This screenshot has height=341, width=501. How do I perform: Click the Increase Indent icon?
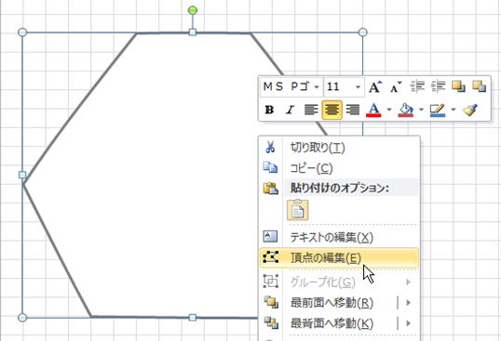(x=438, y=86)
